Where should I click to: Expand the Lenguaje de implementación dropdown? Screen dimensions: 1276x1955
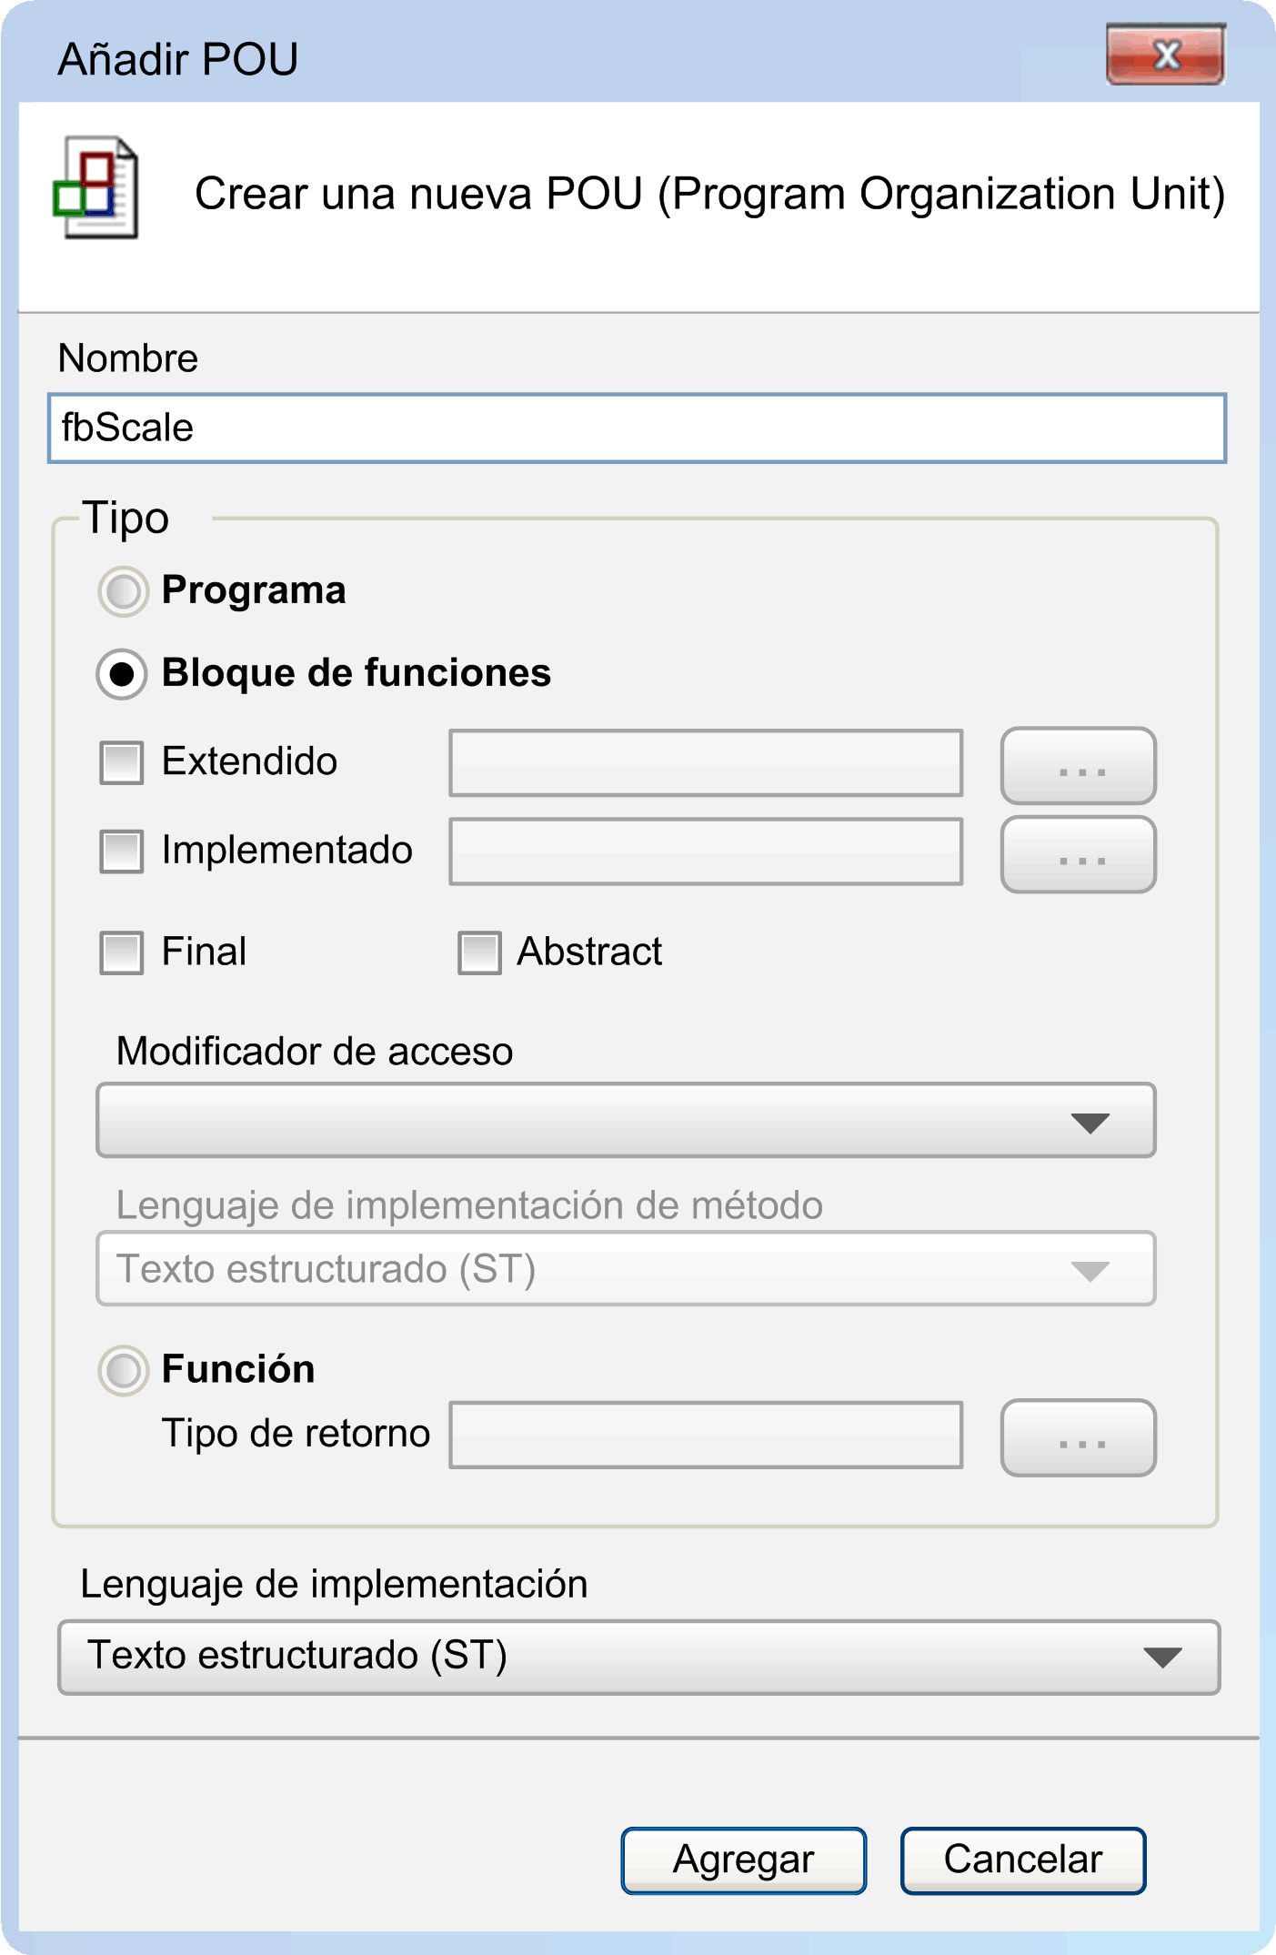pyautogui.click(x=638, y=1657)
